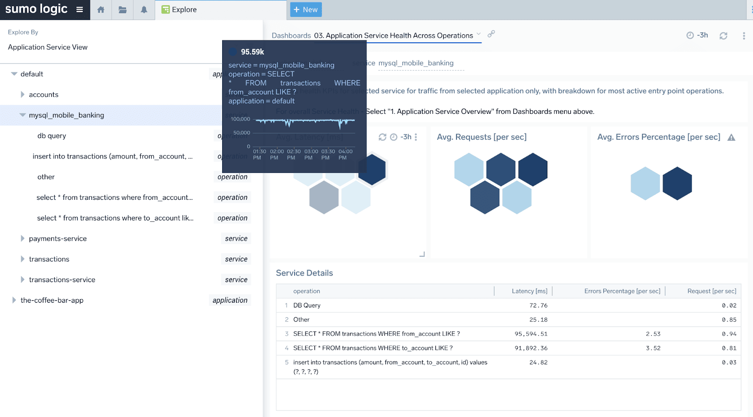Screen dimensions: 753x417
Task: Open the Avg. Latency panel -3h time picker
Action: pos(401,137)
